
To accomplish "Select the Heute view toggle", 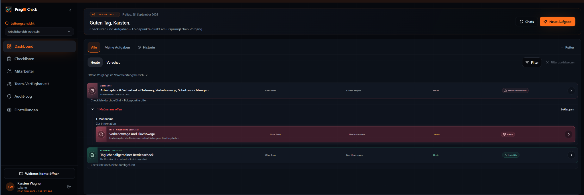I will pos(95,63).
